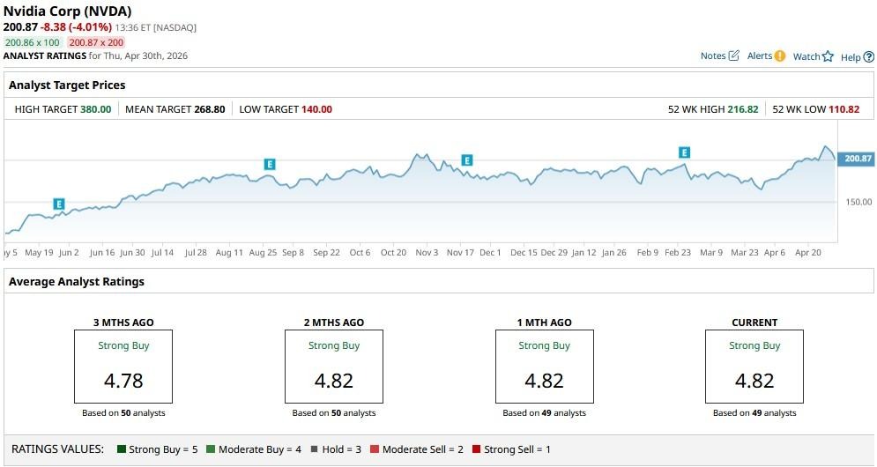Click the earnings marker near Feb 23

click(x=684, y=152)
